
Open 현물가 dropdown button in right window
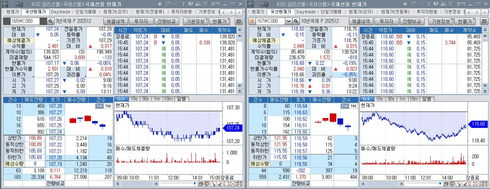pyautogui.click(x=464, y=21)
